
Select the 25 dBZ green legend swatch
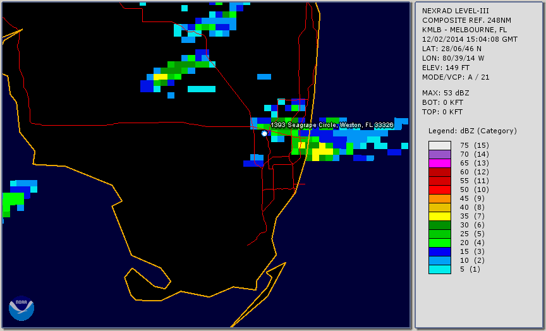440,234
